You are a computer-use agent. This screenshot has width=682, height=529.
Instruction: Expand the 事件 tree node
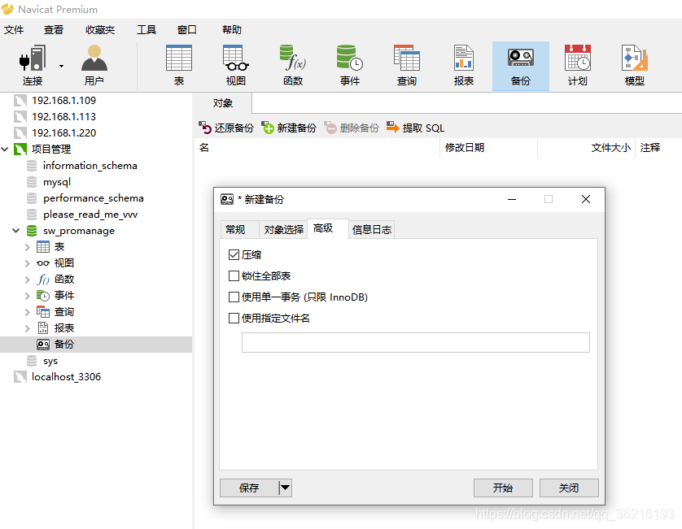point(28,295)
